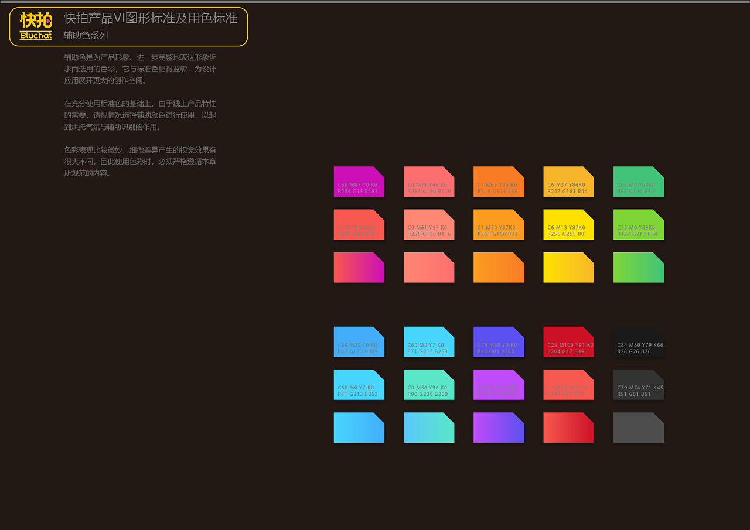Select the purple-to-indigo gradient swatch
The height and width of the screenshot is (530, 750).
[499, 428]
